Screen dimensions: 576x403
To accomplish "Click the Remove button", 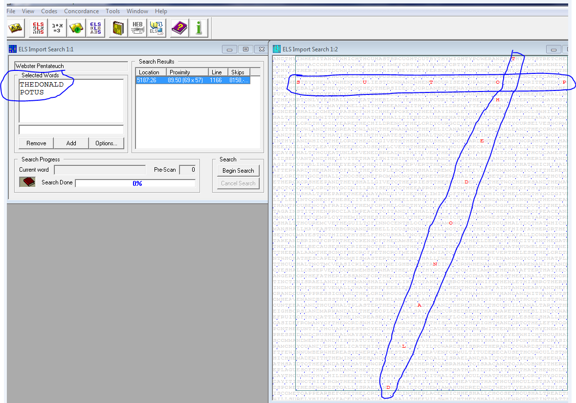I will coord(36,143).
